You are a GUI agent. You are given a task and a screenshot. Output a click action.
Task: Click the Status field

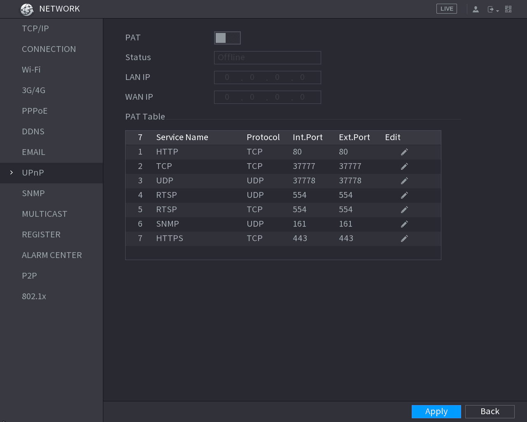268,58
